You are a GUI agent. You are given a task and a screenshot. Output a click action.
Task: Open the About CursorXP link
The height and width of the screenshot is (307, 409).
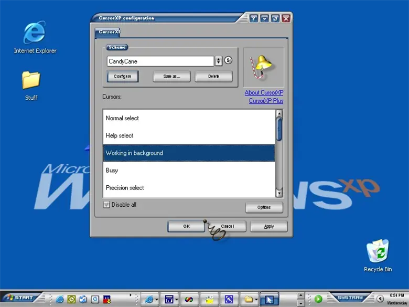click(x=264, y=93)
